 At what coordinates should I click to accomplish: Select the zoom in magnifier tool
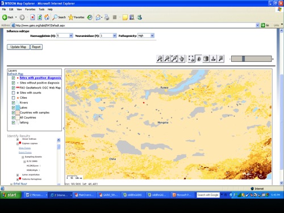160,59
